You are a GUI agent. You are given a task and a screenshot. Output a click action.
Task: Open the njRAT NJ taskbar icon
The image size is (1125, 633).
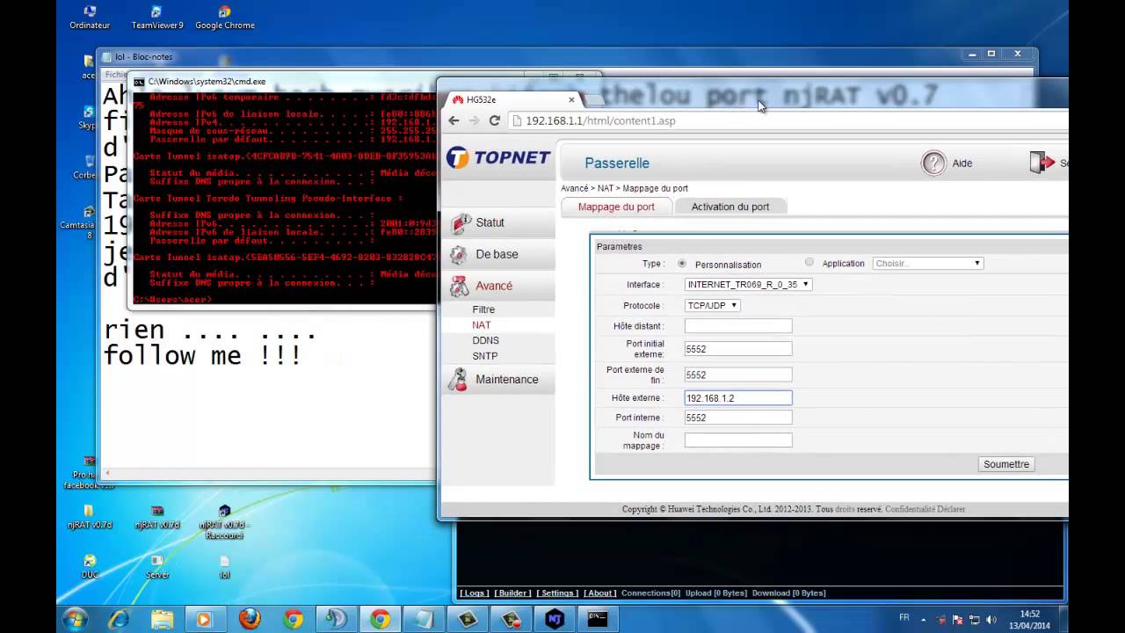pos(555,619)
